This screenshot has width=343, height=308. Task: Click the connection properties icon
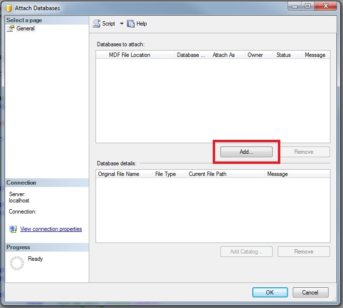point(13,229)
